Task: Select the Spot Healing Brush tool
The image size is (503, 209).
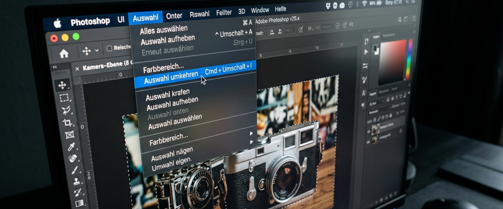Action: [73, 158]
